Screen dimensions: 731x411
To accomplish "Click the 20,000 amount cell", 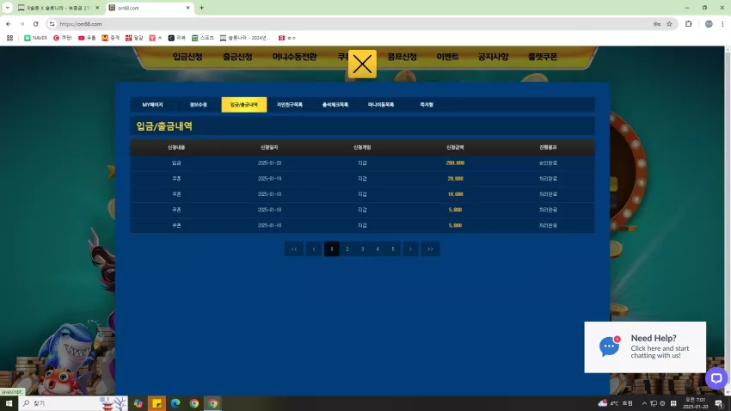I will [455, 179].
